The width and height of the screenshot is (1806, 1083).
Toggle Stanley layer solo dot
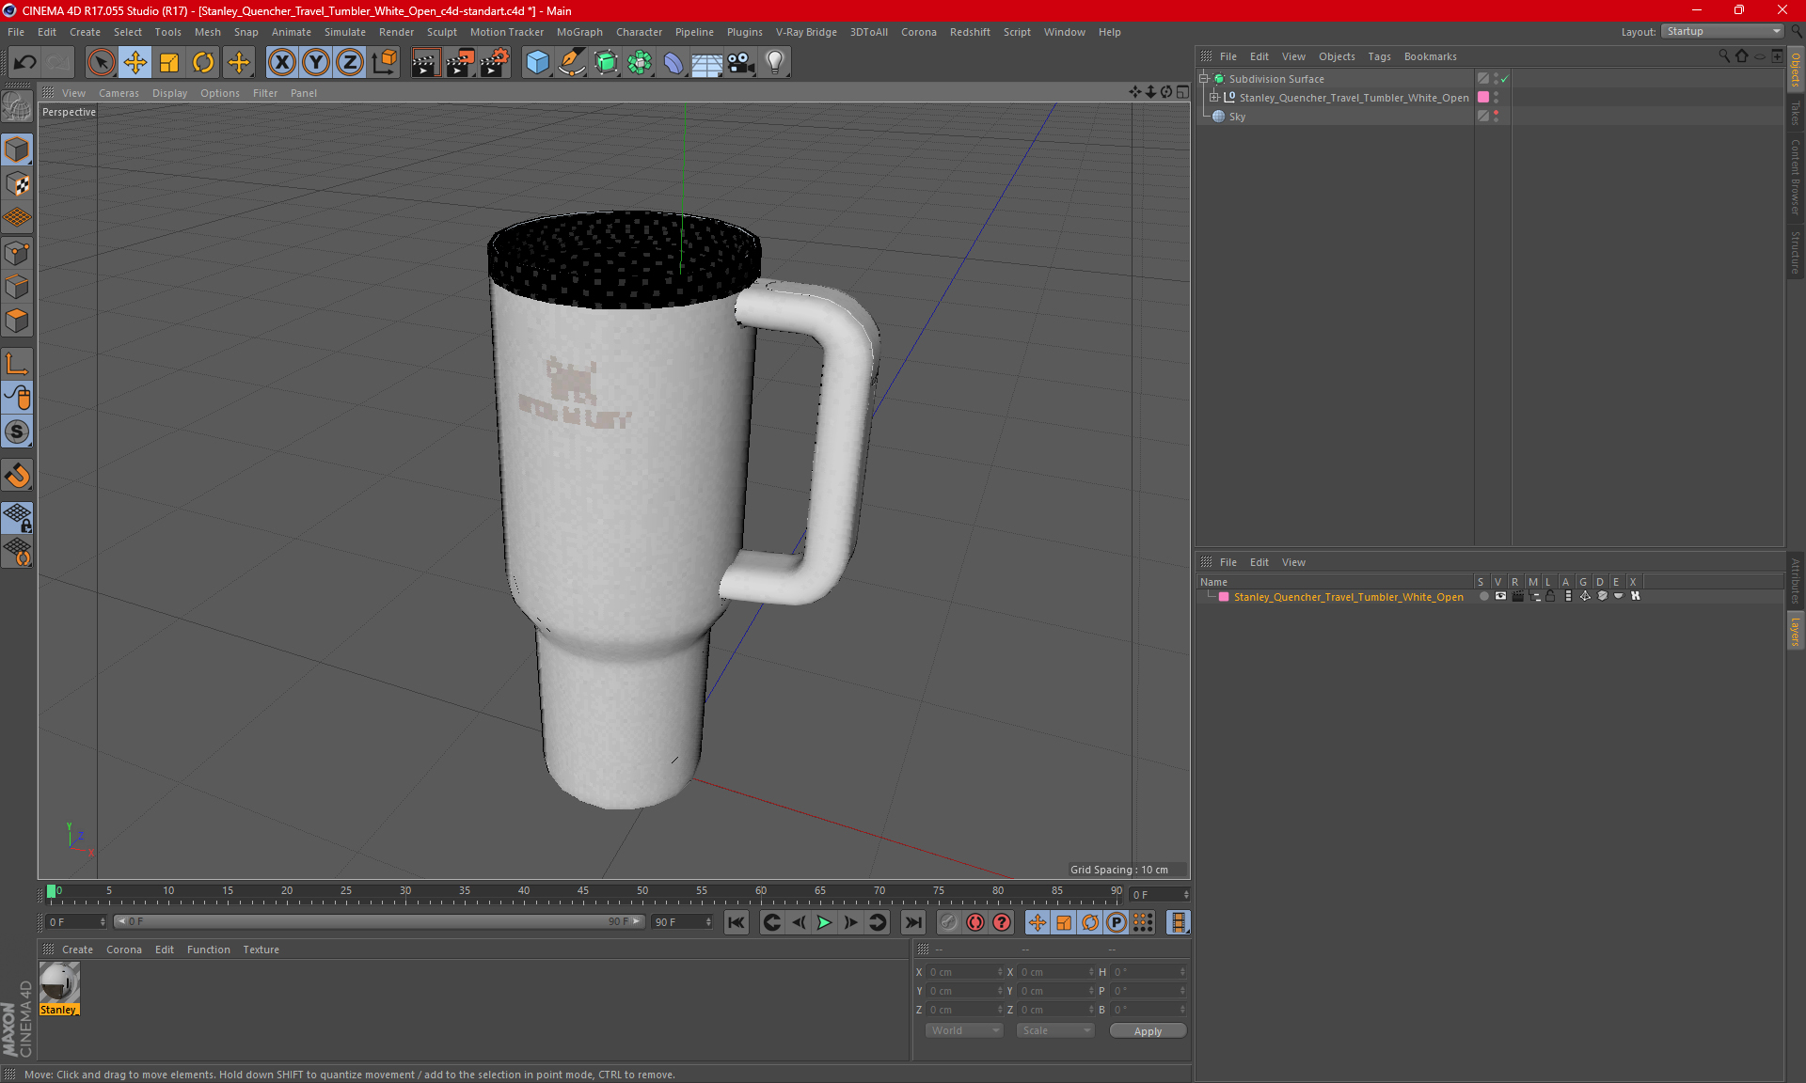pos(1483,596)
